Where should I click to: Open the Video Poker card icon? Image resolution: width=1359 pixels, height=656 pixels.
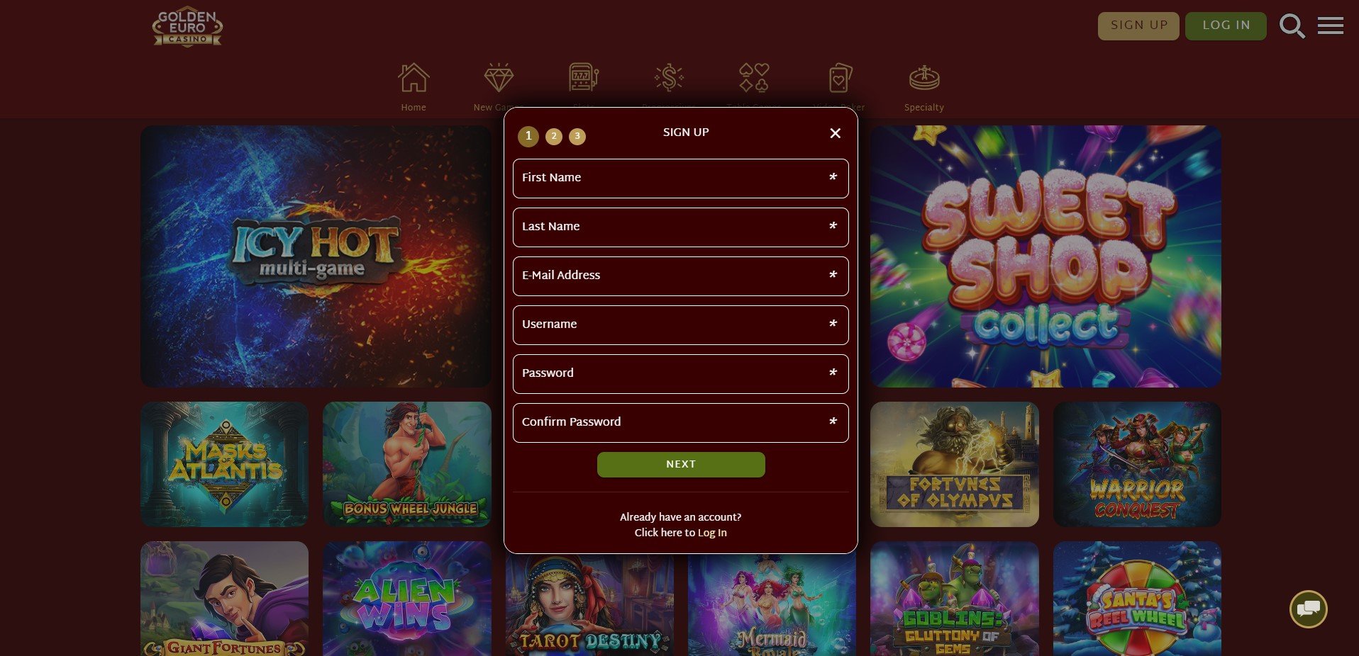pos(840,78)
